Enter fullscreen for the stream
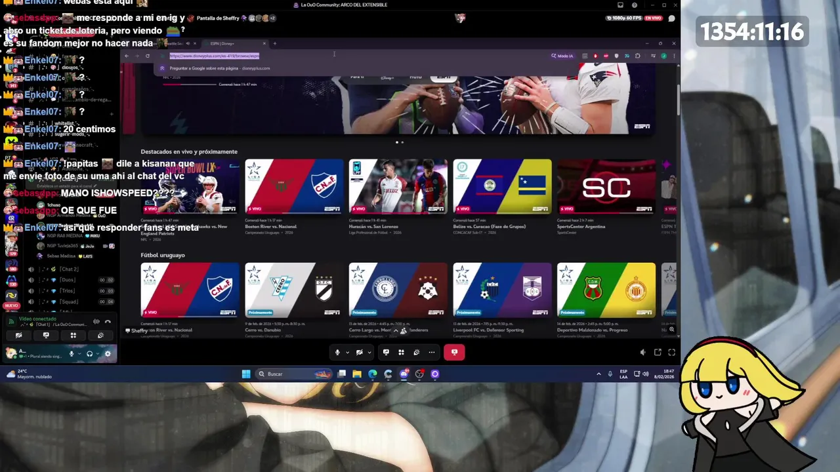This screenshot has width=840, height=472. pos(671,352)
